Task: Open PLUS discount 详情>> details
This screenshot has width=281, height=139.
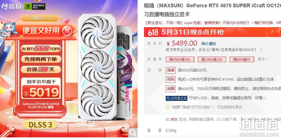Action: [260, 98]
